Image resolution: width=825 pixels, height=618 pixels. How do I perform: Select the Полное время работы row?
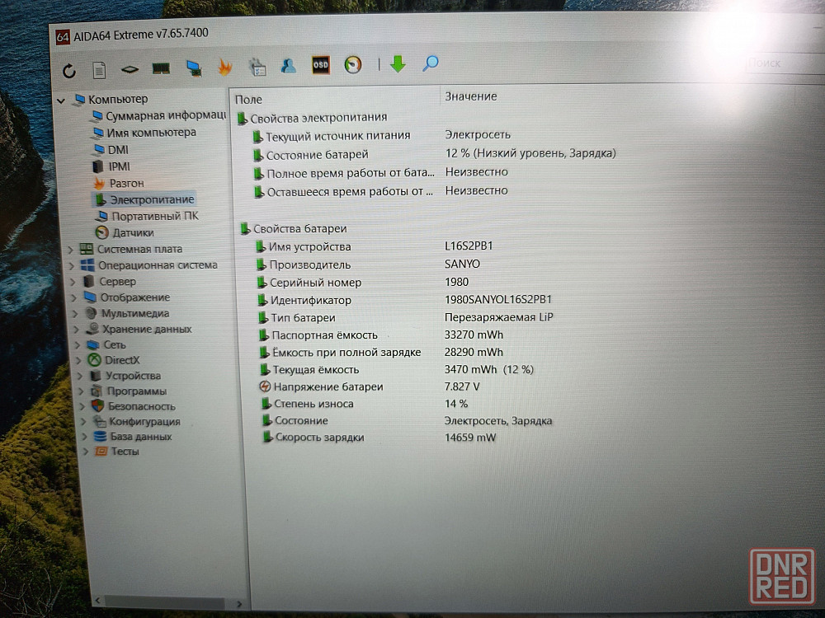pos(381,172)
